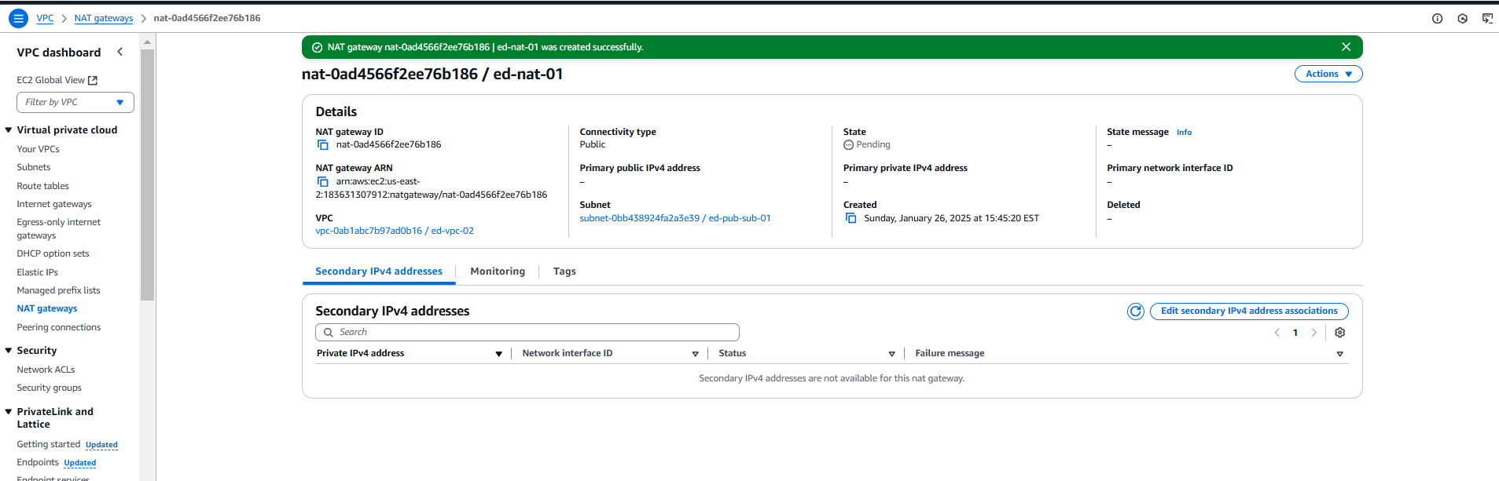Copy the NAT gateway ID
The width and height of the screenshot is (1499, 481).
point(322,145)
